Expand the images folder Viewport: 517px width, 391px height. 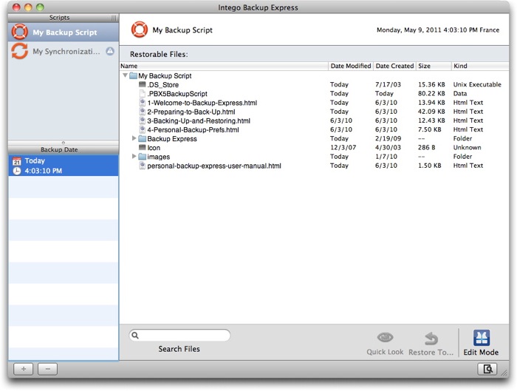134,156
